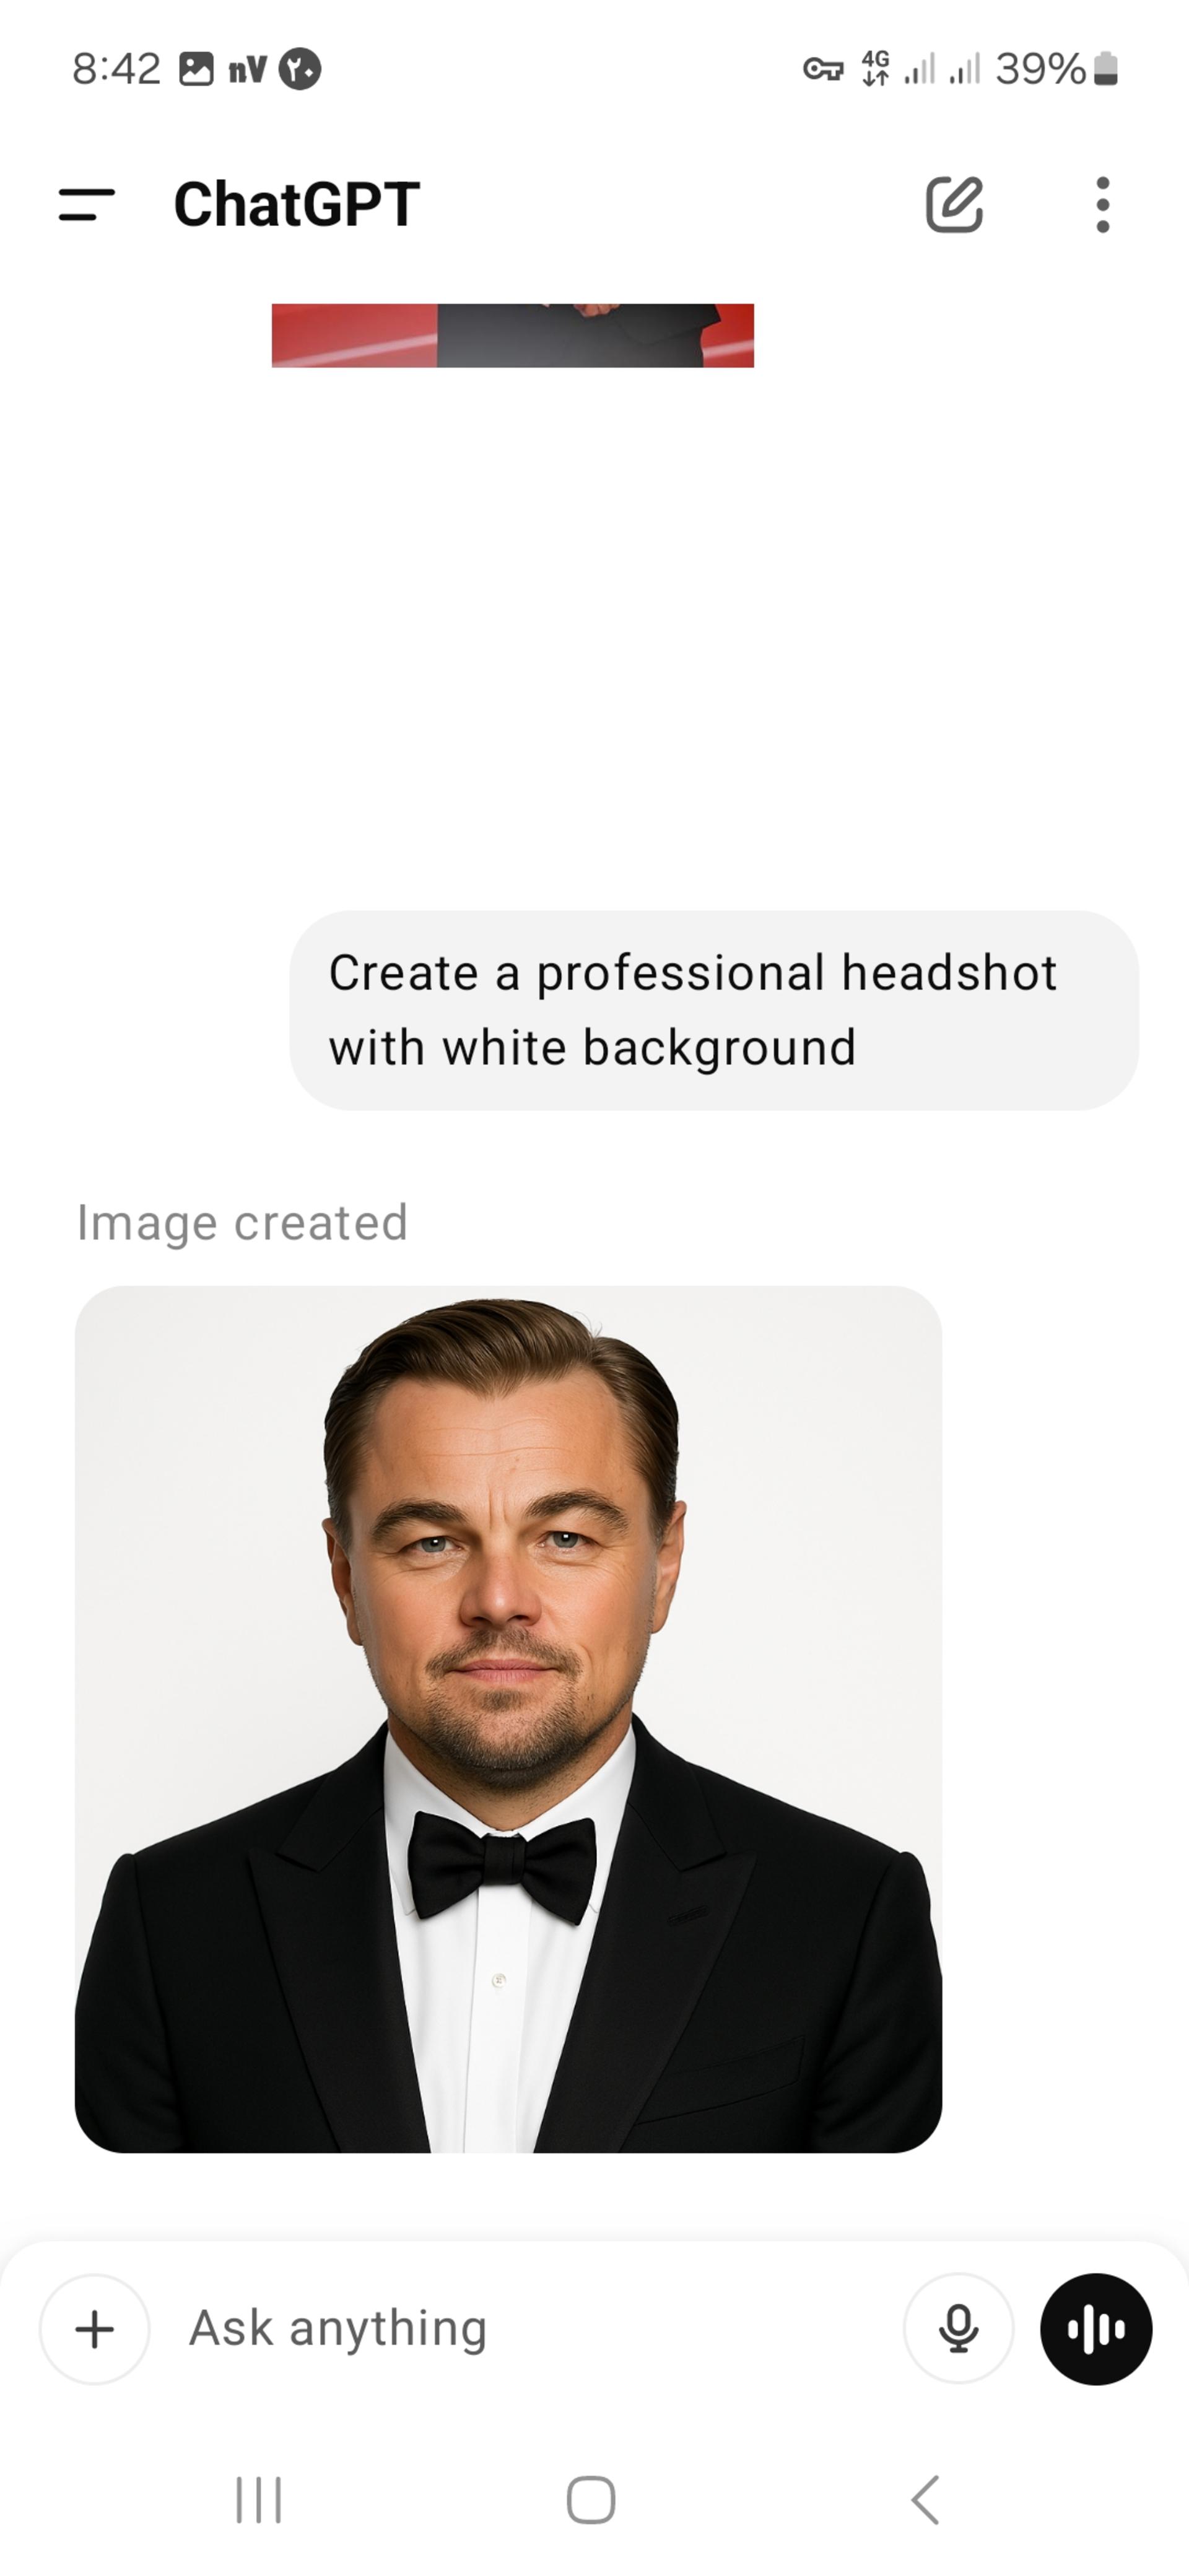Tap the Android back arrow
The width and height of the screenshot is (1189, 2576).
click(926, 2500)
